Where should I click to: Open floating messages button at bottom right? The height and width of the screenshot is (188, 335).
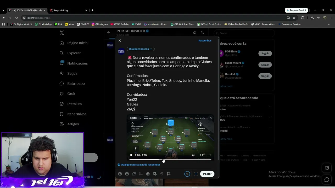pos(327,180)
